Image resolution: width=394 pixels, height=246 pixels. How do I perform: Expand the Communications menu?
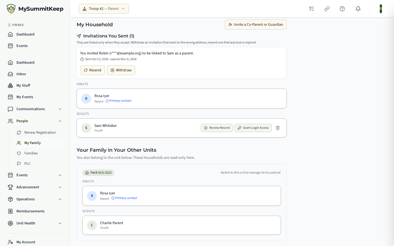[x=35, y=109]
